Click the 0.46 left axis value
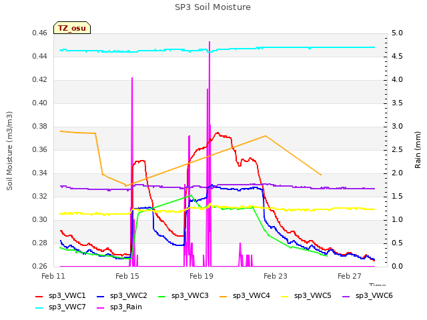Screen dimensions: 427x320 point(40,33)
